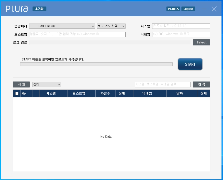Viewport: 223px width, 180px height.
Task: Click the Logout button
Action: (188, 9)
